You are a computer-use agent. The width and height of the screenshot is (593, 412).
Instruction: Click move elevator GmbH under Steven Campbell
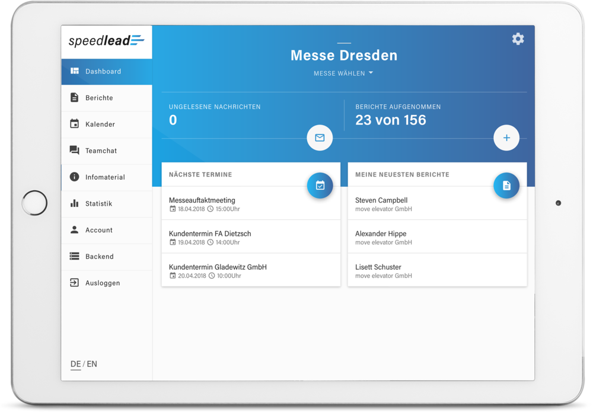[384, 209]
